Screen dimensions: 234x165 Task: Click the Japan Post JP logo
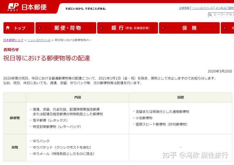(13, 7)
